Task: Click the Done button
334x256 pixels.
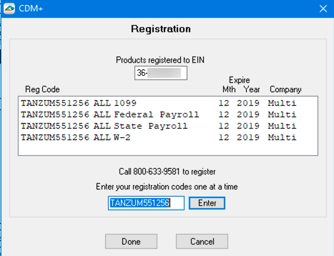Action: [x=131, y=241]
